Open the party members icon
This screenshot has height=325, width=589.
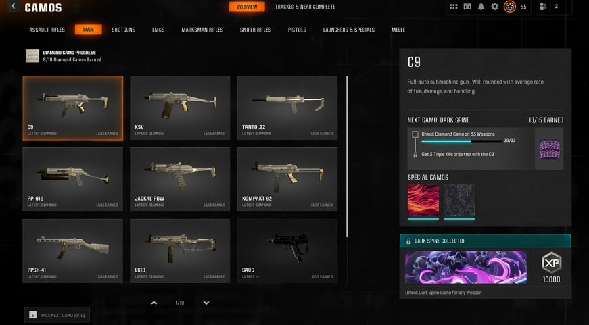pos(543,7)
